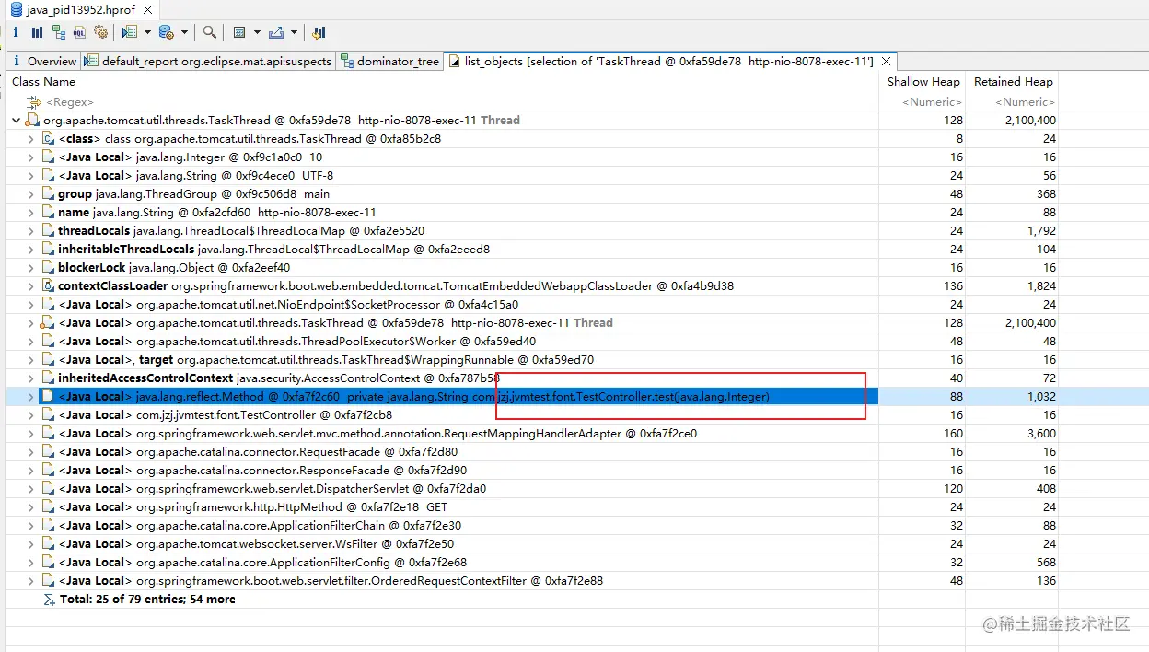Switch to the Overview tab
This screenshot has width=1149, height=652.
pos(43,61)
